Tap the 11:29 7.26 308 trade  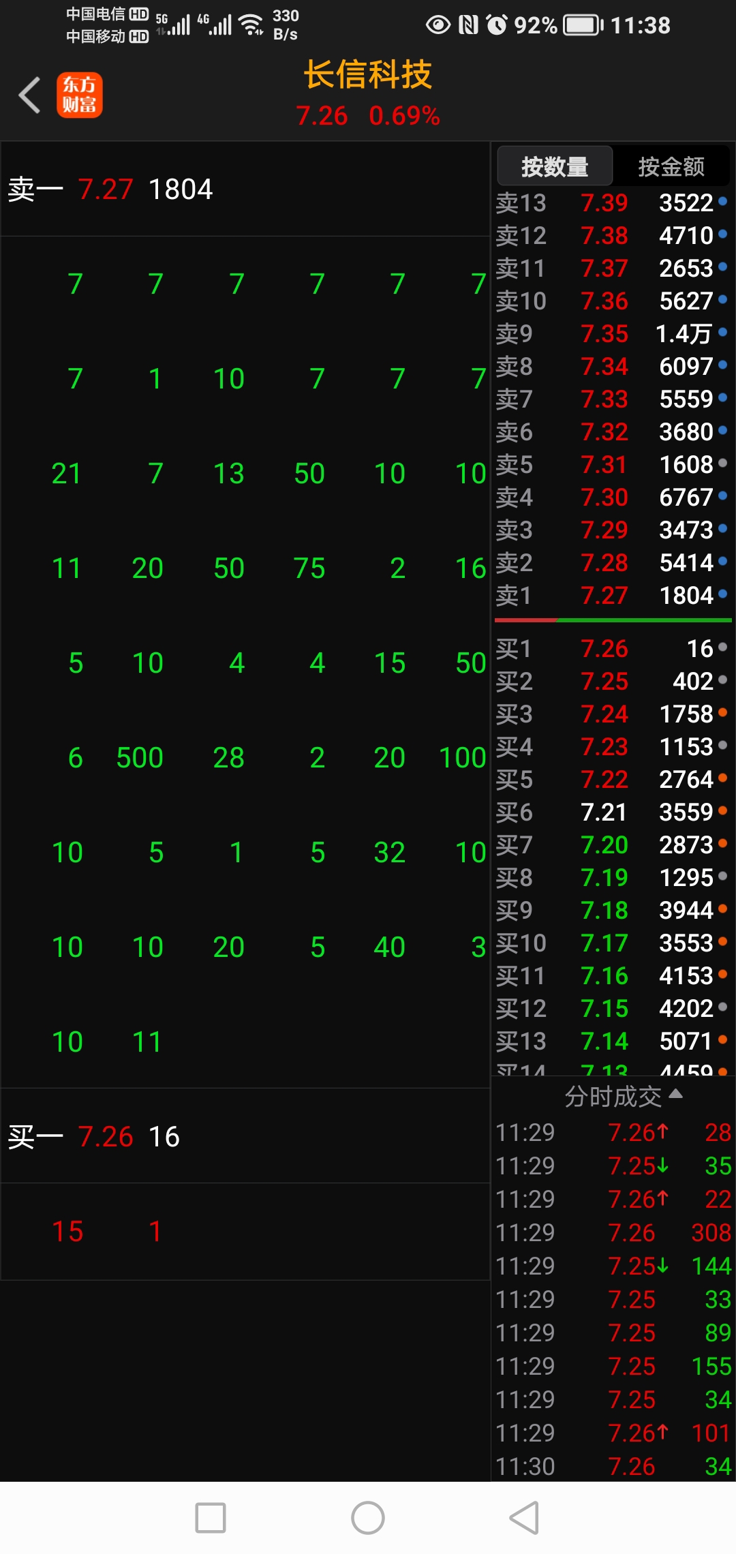point(613,1232)
